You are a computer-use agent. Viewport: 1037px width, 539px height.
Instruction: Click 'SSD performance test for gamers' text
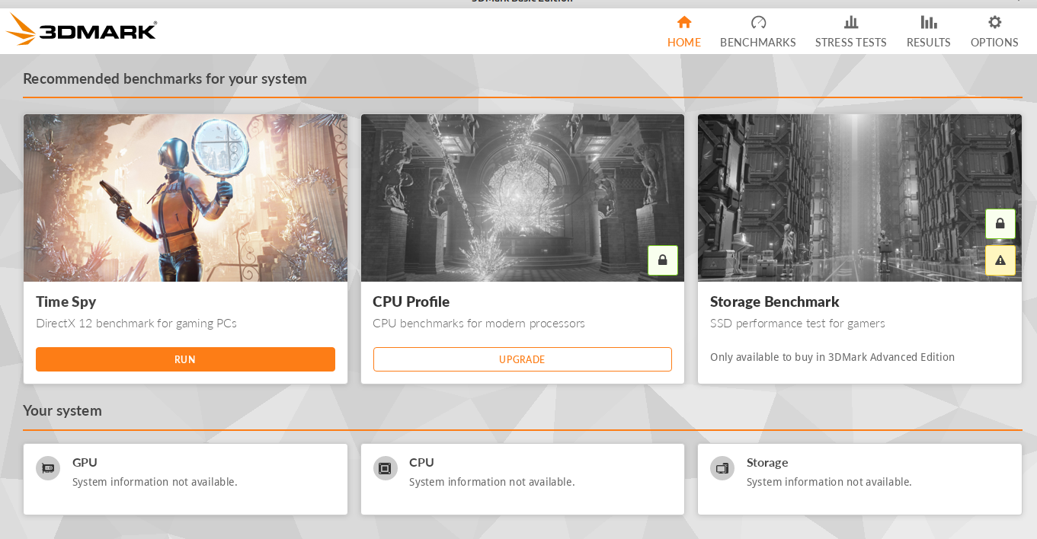coord(798,323)
